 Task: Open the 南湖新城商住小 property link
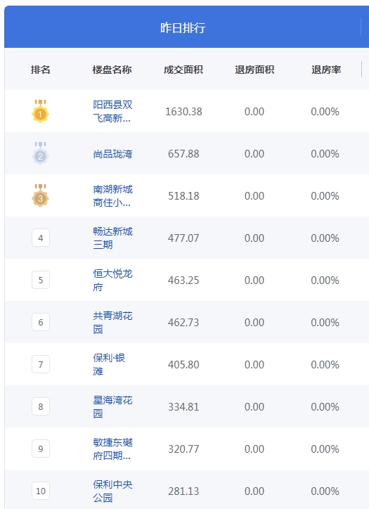[x=112, y=195]
